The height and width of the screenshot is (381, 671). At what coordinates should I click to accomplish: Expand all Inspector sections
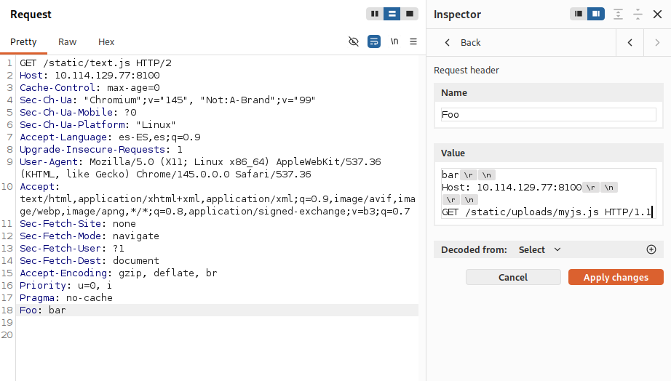618,14
